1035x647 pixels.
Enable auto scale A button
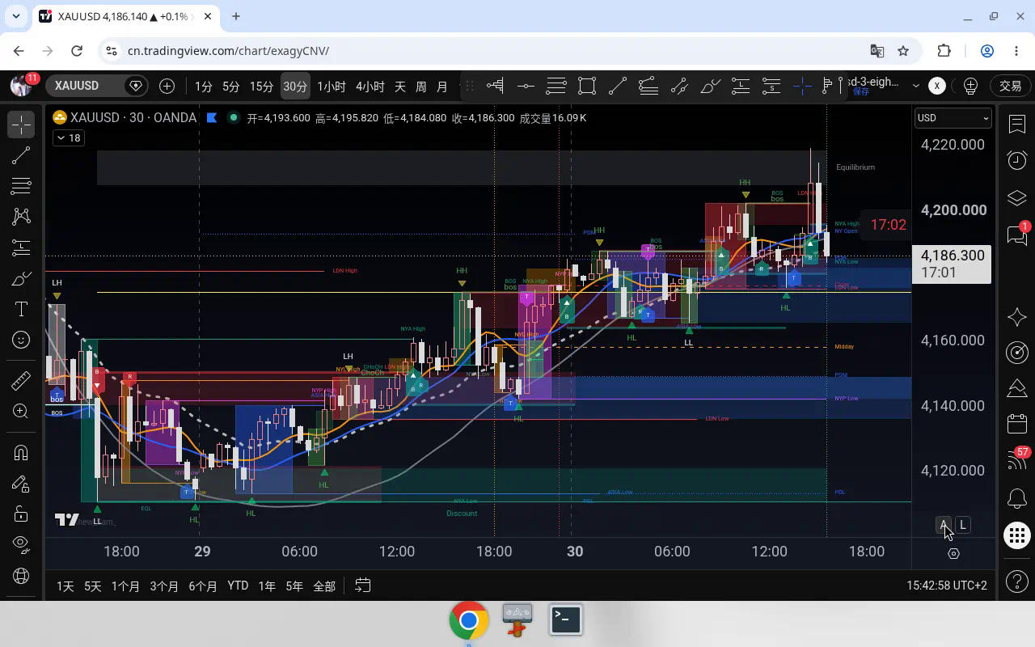click(x=944, y=525)
